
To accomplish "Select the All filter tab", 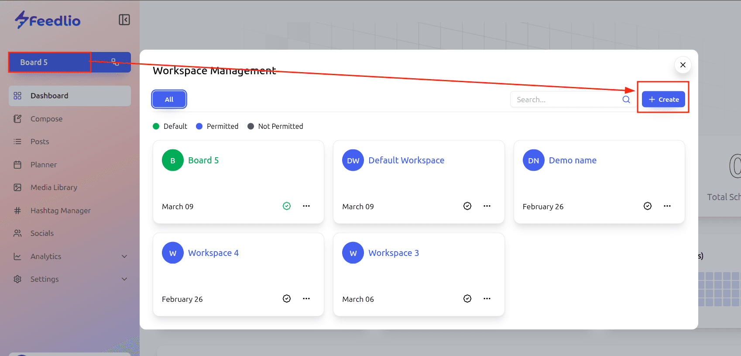I will (x=169, y=99).
